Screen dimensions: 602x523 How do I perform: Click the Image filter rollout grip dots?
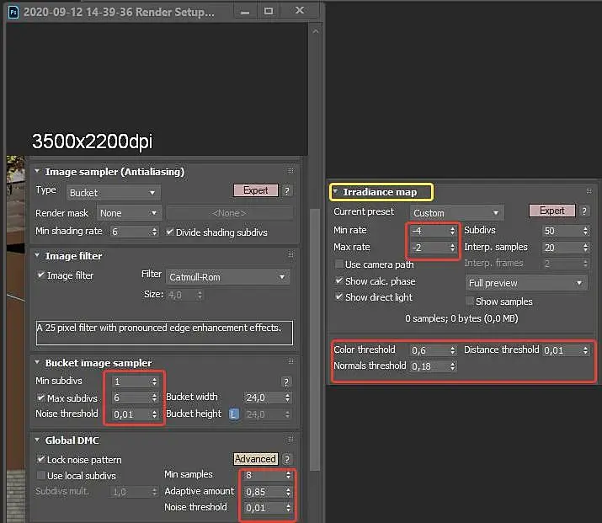(290, 254)
